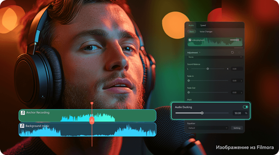Click the Equalizer Setting button
Screen dimensions: 279x155
coord(237,128)
